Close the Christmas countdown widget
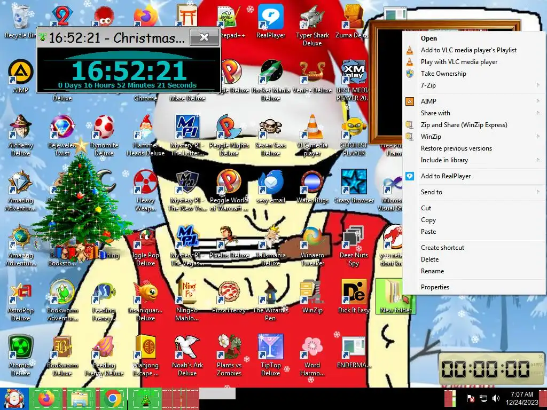547x410 pixels. coord(205,37)
